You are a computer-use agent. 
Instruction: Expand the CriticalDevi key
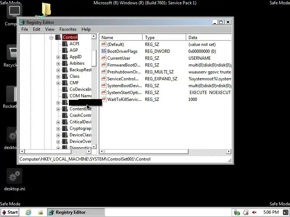(x=58, y=122)
